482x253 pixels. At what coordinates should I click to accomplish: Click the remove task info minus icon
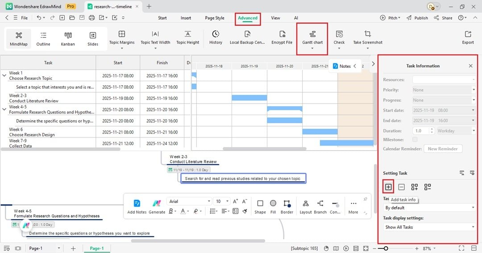tap(401, 187)
